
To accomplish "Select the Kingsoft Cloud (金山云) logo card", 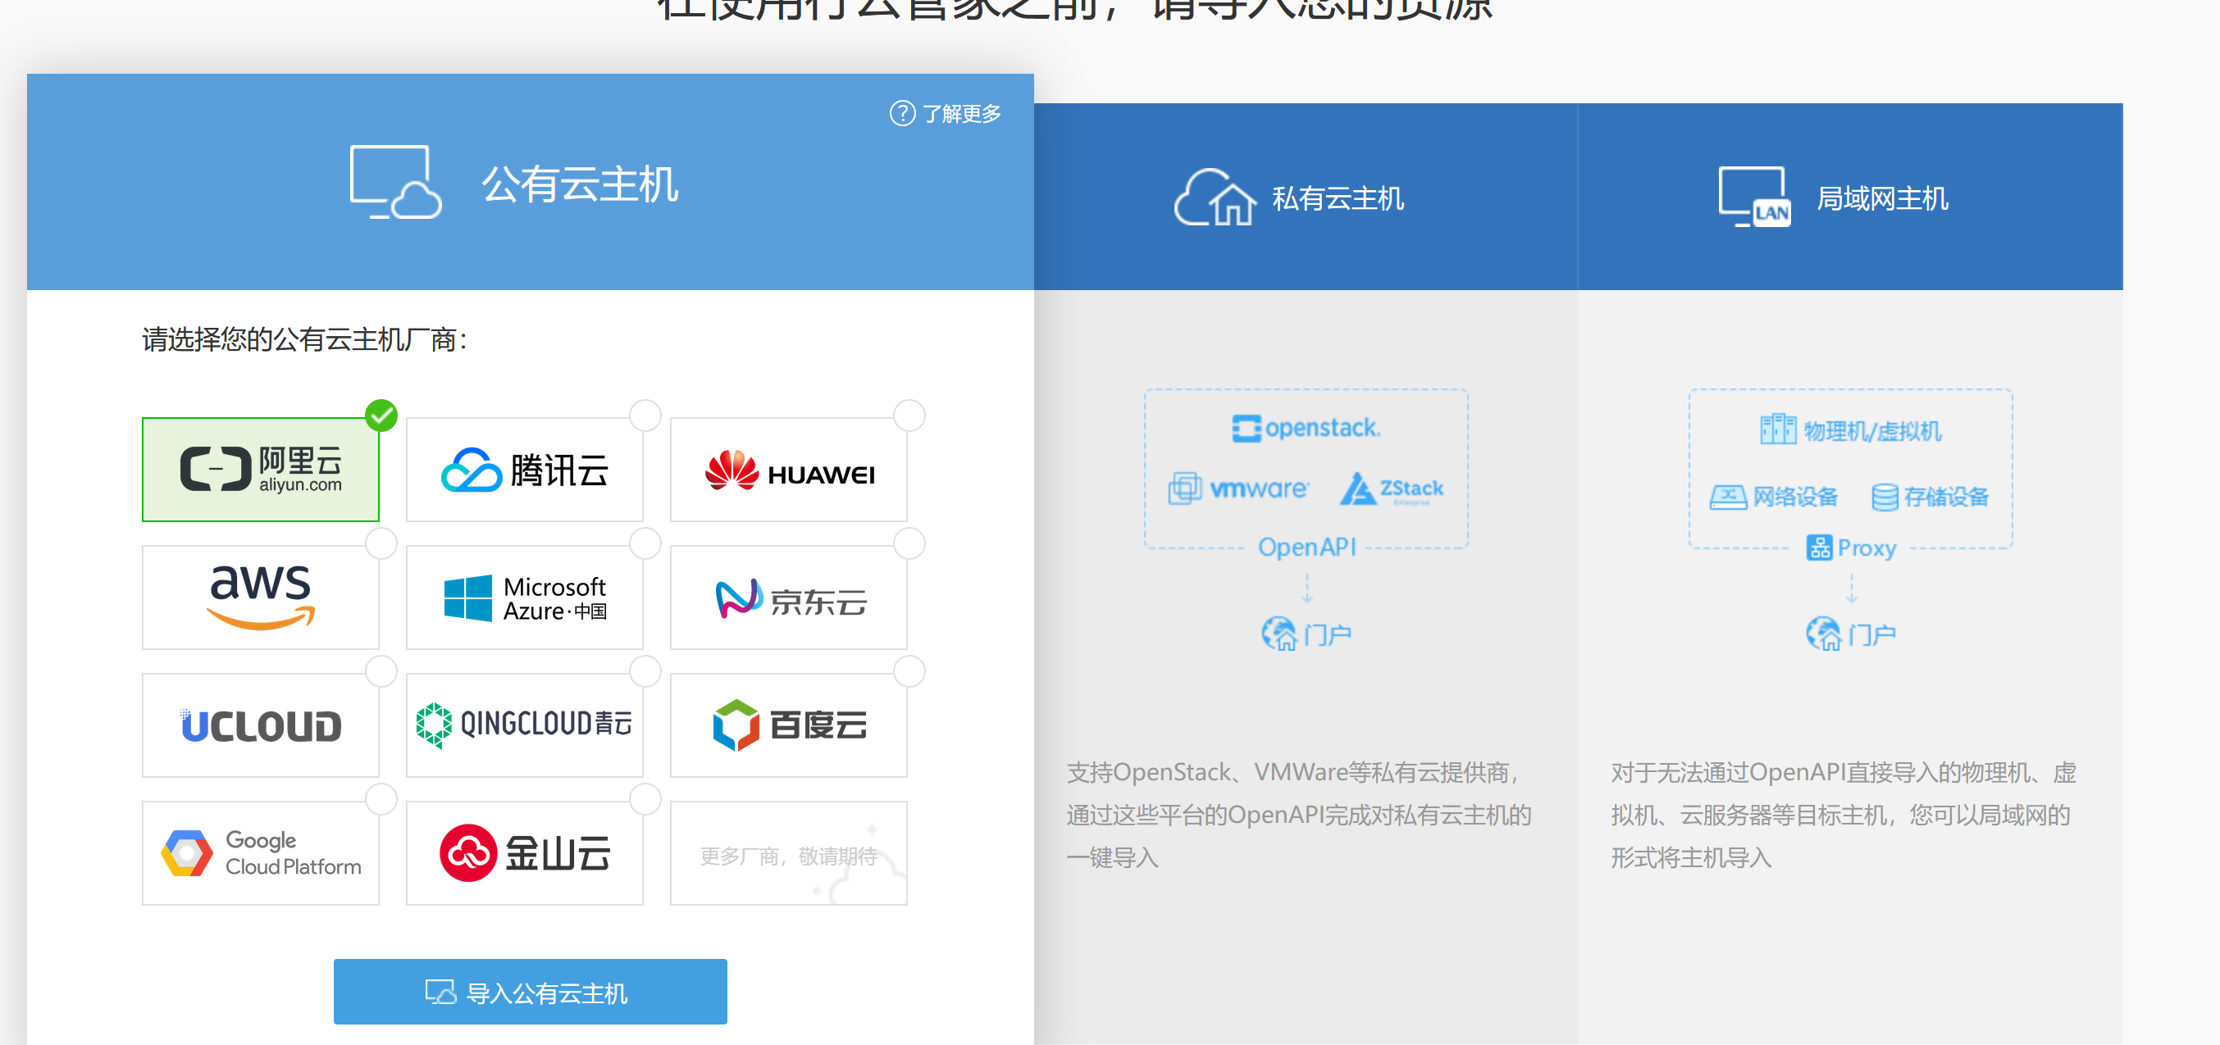I will [524, 853].
